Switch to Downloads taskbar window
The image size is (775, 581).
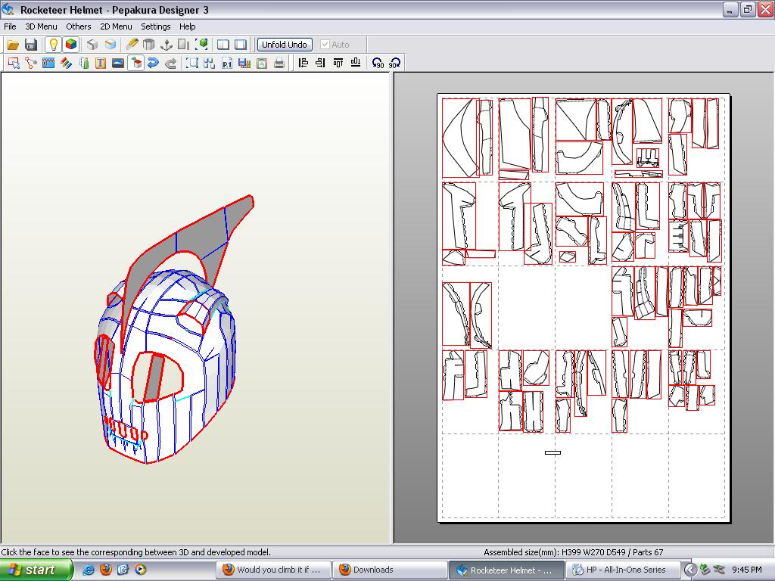(x=389, y=570)
